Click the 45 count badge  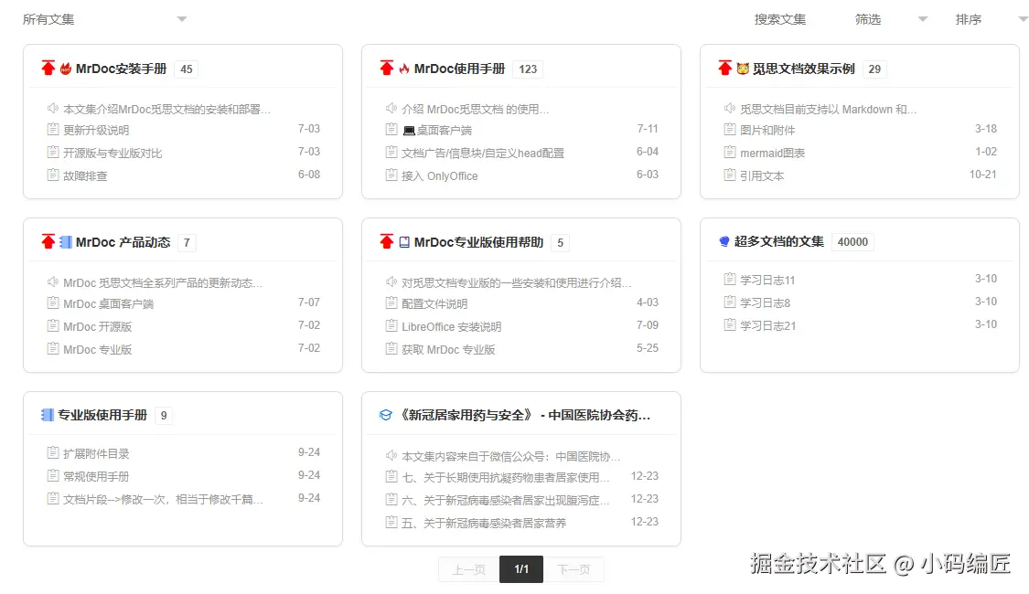coord(187,69)
